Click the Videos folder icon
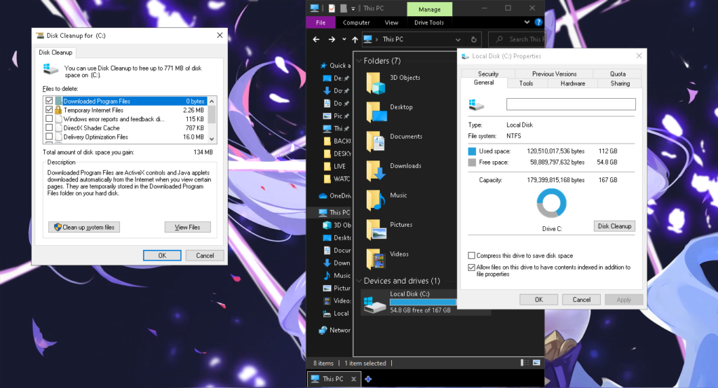 [x=376, y=258]
